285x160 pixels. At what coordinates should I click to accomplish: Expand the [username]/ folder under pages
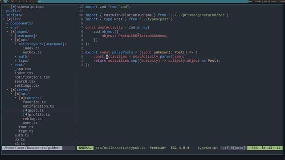click(x=26, y=36)
